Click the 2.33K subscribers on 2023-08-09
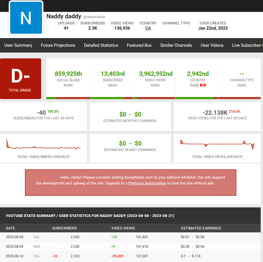The width and height of the screenshot is (263, 262). (75, 247)
